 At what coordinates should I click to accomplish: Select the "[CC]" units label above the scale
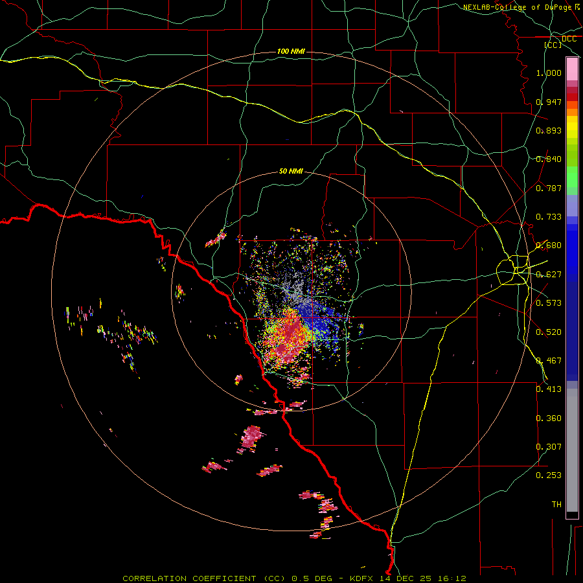coord(553,45)
